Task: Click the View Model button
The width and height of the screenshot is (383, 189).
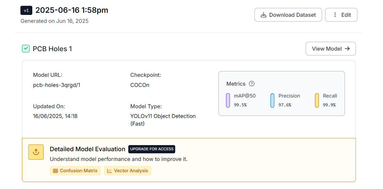Action: tap(331, 49)
